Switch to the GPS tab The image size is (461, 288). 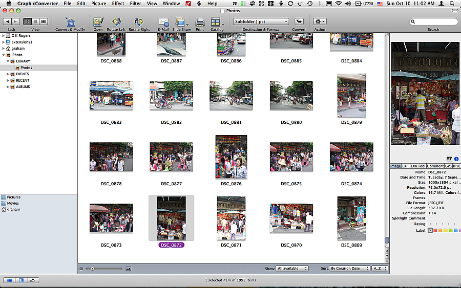448,166
